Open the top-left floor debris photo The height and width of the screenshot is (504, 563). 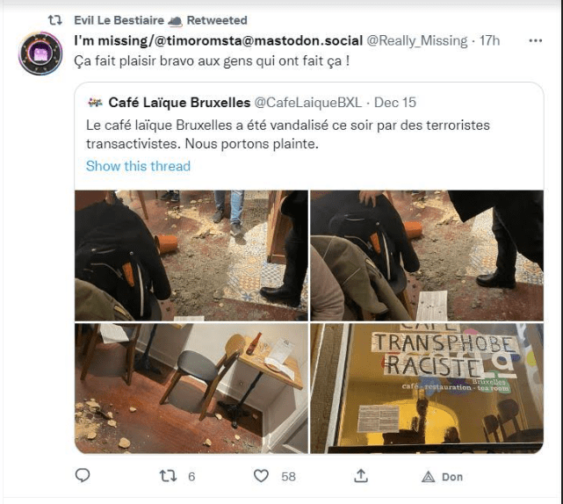click(191, 256)
